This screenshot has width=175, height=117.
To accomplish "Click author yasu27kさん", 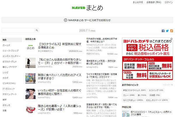I will [x=92, y=97].
